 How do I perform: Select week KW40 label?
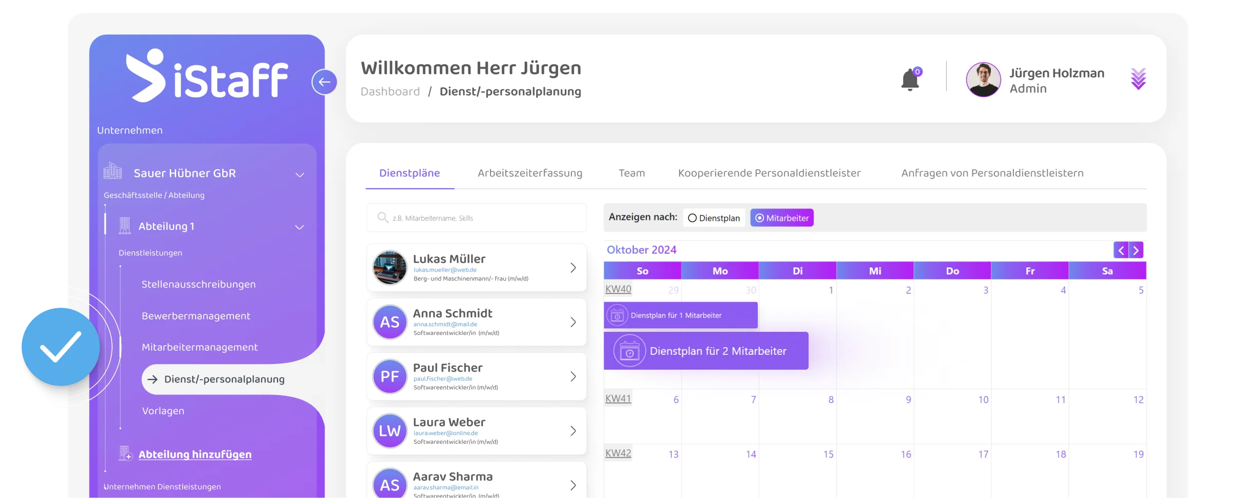tap(618, 289)
